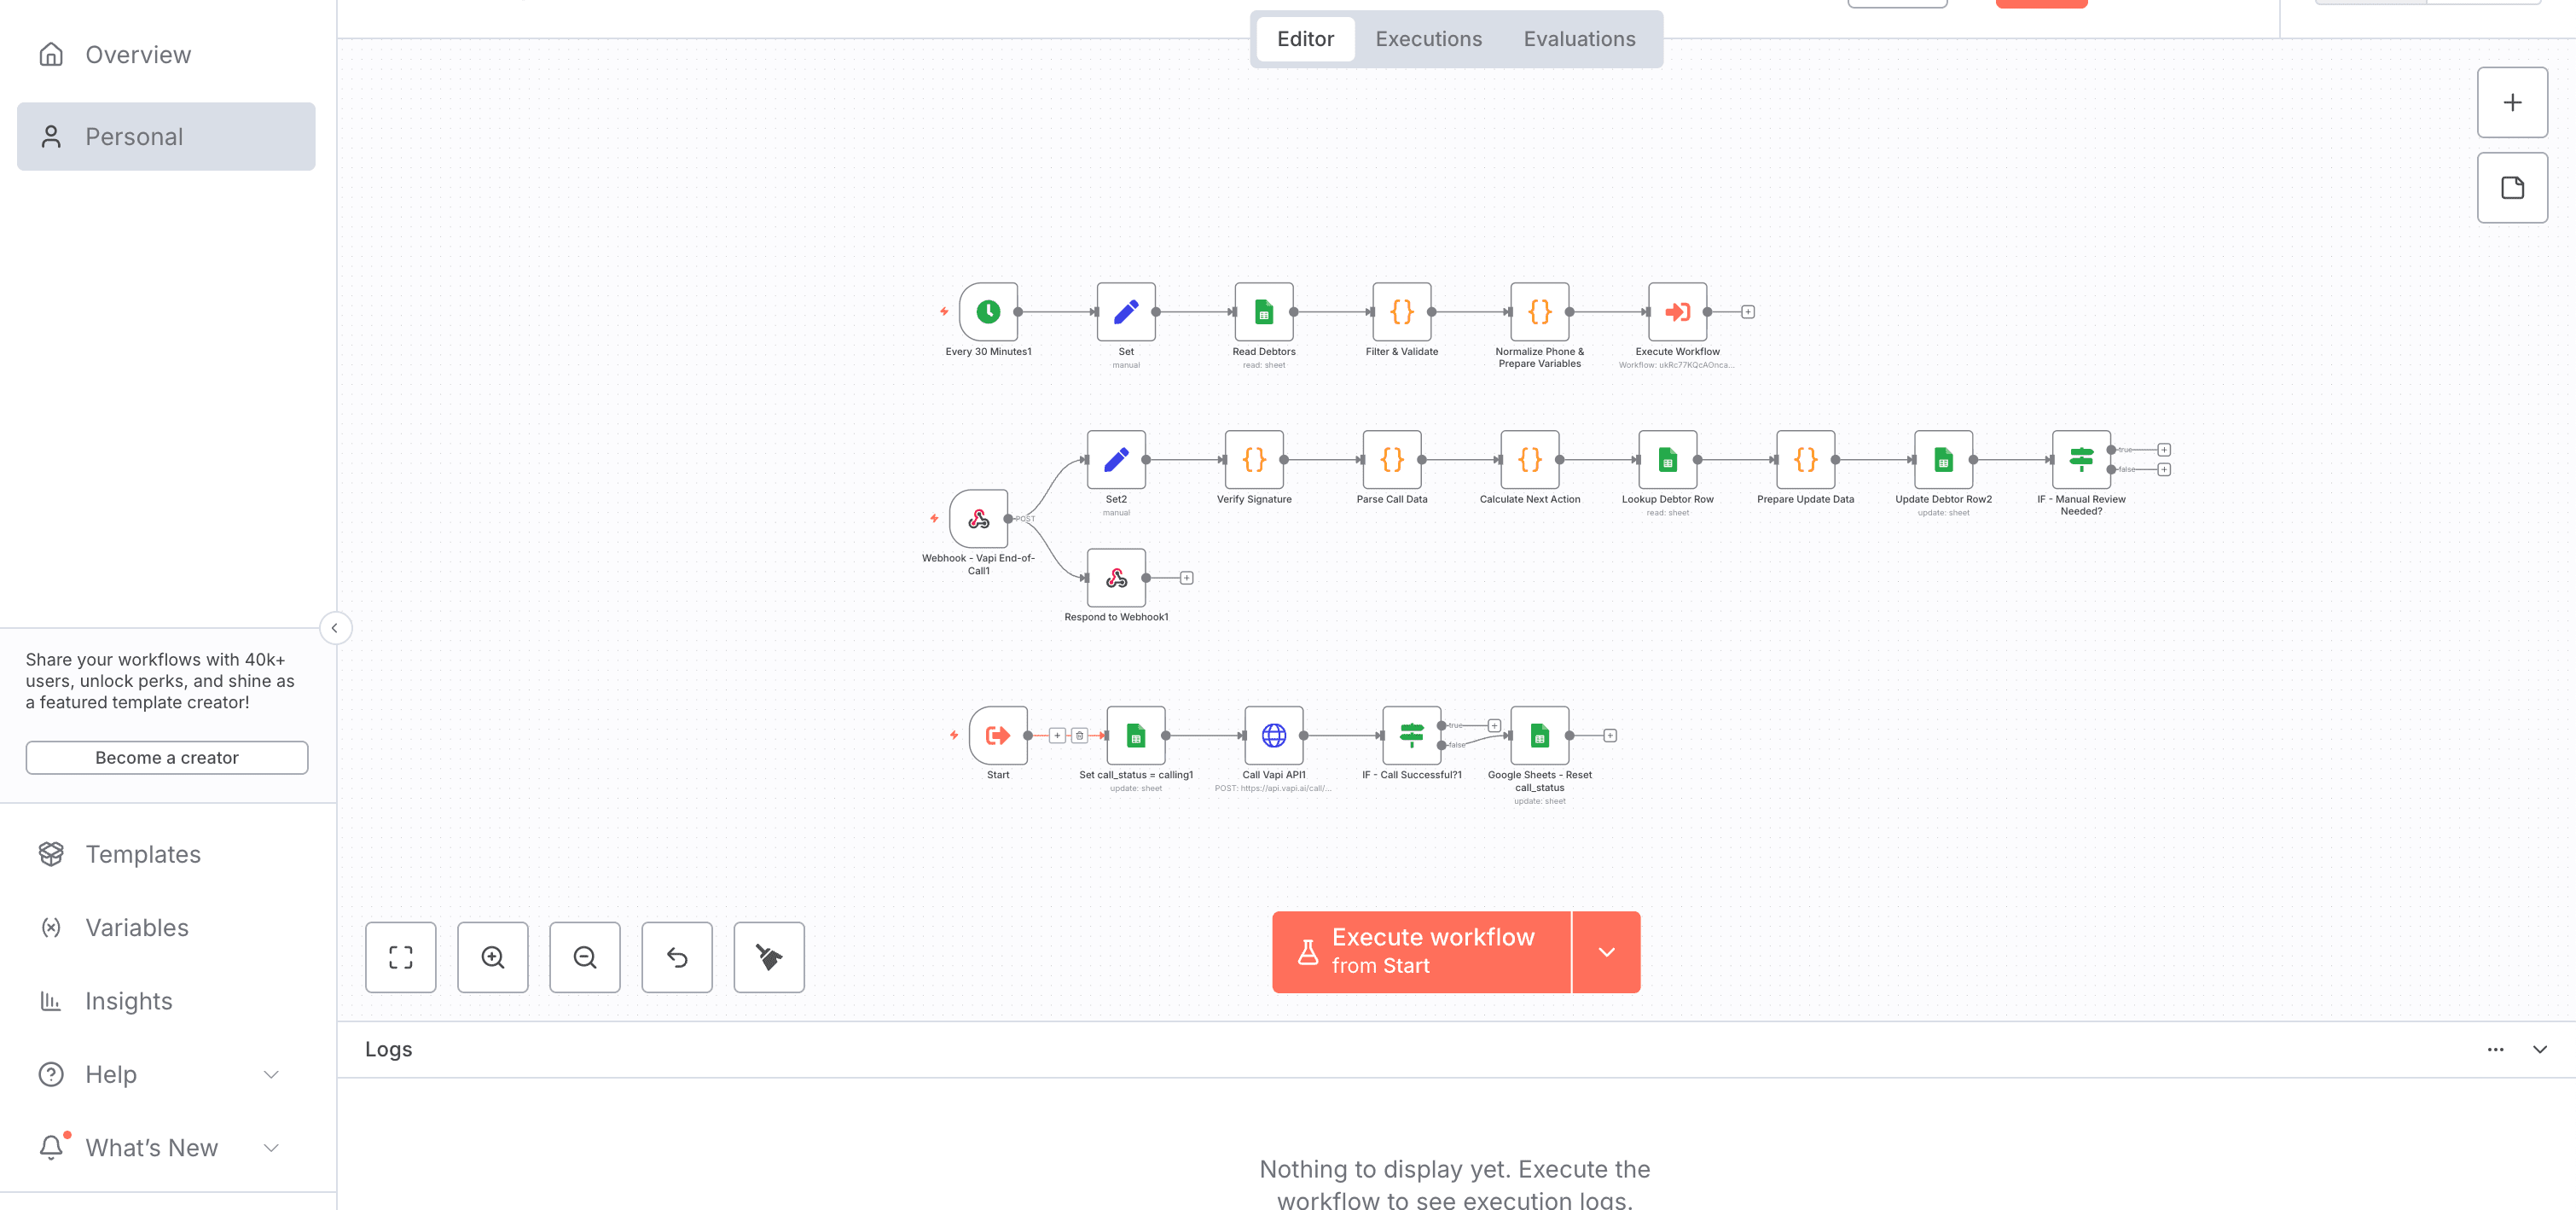Collapse the Logs panel

(x=2539, y=1049)
